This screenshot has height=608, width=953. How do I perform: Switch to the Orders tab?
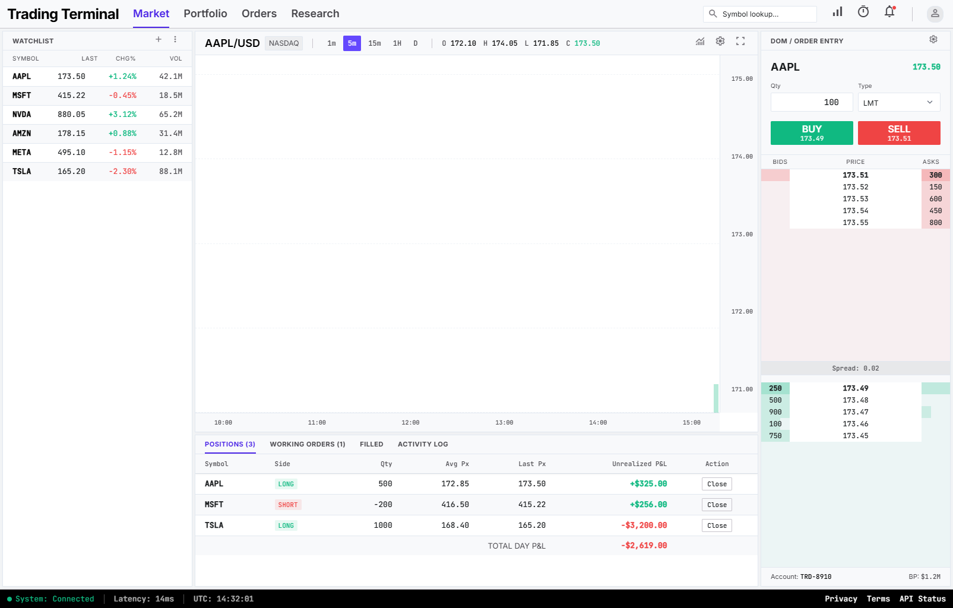click(x=259, y=14)
